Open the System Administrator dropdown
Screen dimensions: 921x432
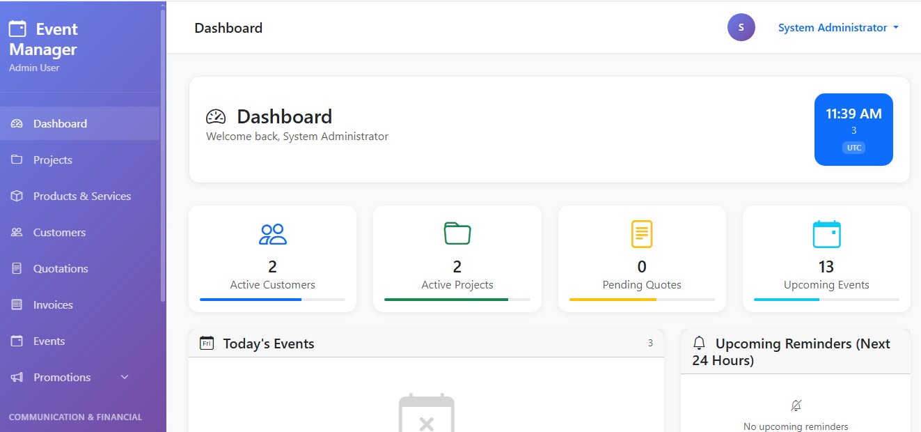pyautogui.click(x=837, y=27)
